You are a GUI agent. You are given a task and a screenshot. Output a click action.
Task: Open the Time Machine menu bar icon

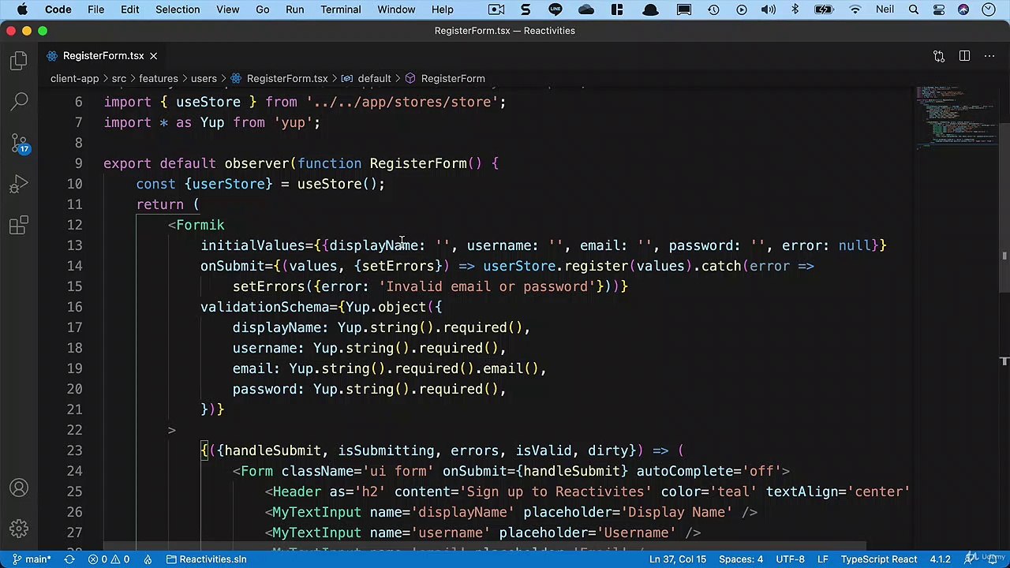click(x=713, y=9)
